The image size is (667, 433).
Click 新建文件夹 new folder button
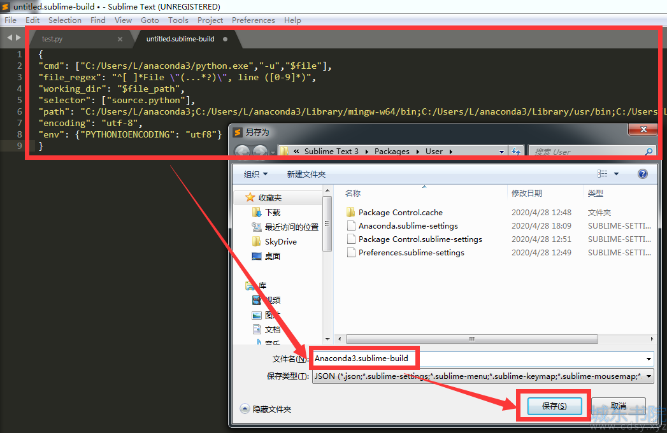pyautogui.click(x=306, y=174)
